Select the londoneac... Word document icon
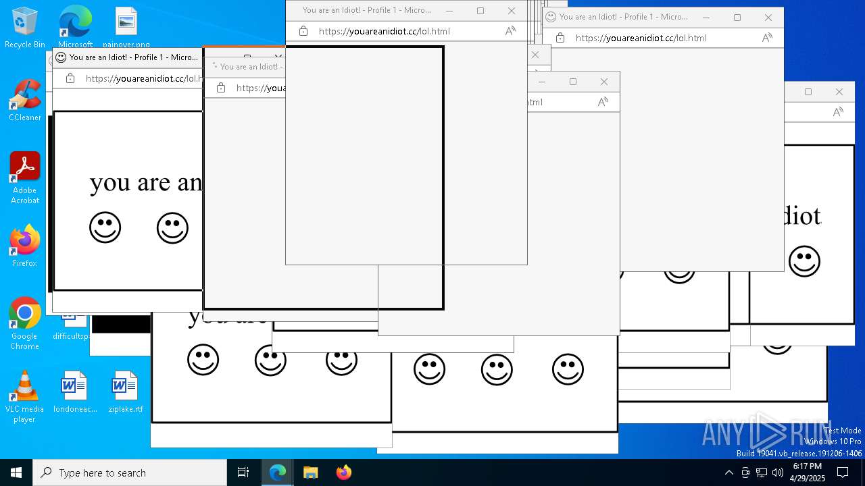Viewport: 865px width, 486px height. [75, 391]
